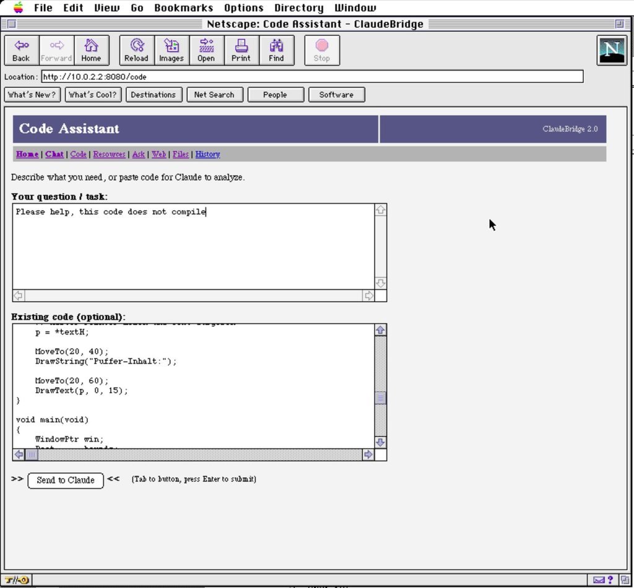Viewport: 634px width, 588px height.
Task: Click the Stop loading icon
Action: click(x=322, y=50)
